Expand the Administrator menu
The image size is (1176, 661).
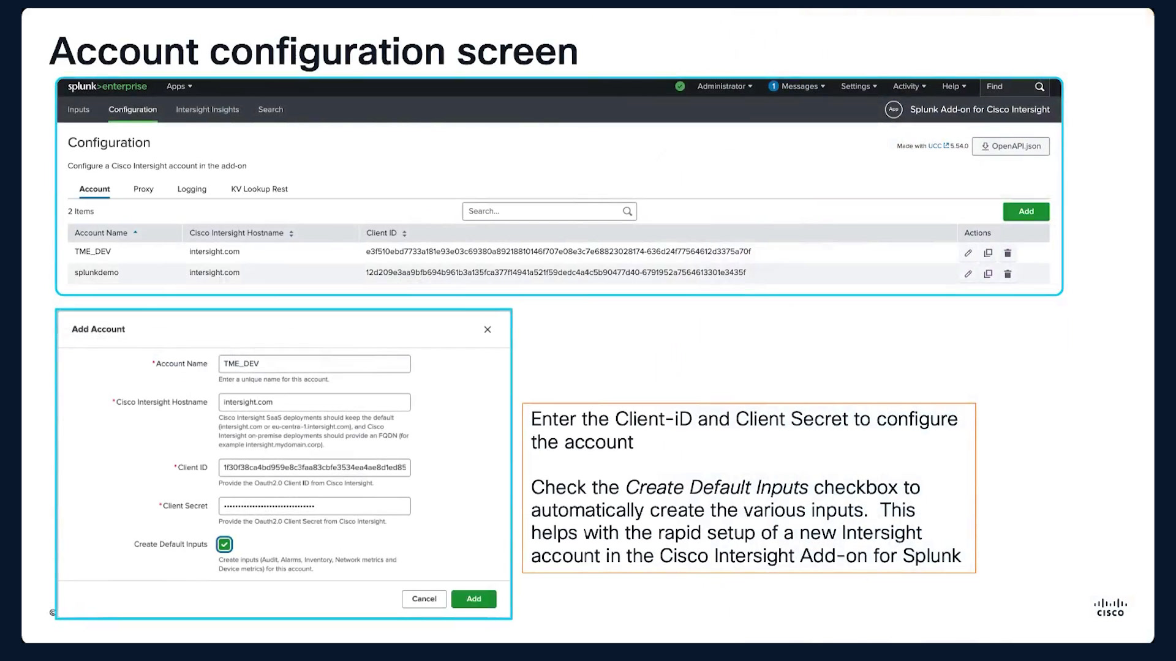click(x=725, y=86)
